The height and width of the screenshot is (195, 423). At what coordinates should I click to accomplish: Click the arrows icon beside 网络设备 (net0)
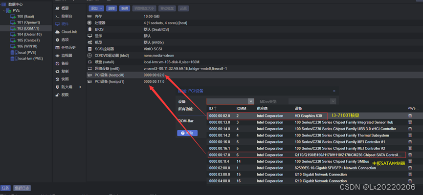click(89, 69)
